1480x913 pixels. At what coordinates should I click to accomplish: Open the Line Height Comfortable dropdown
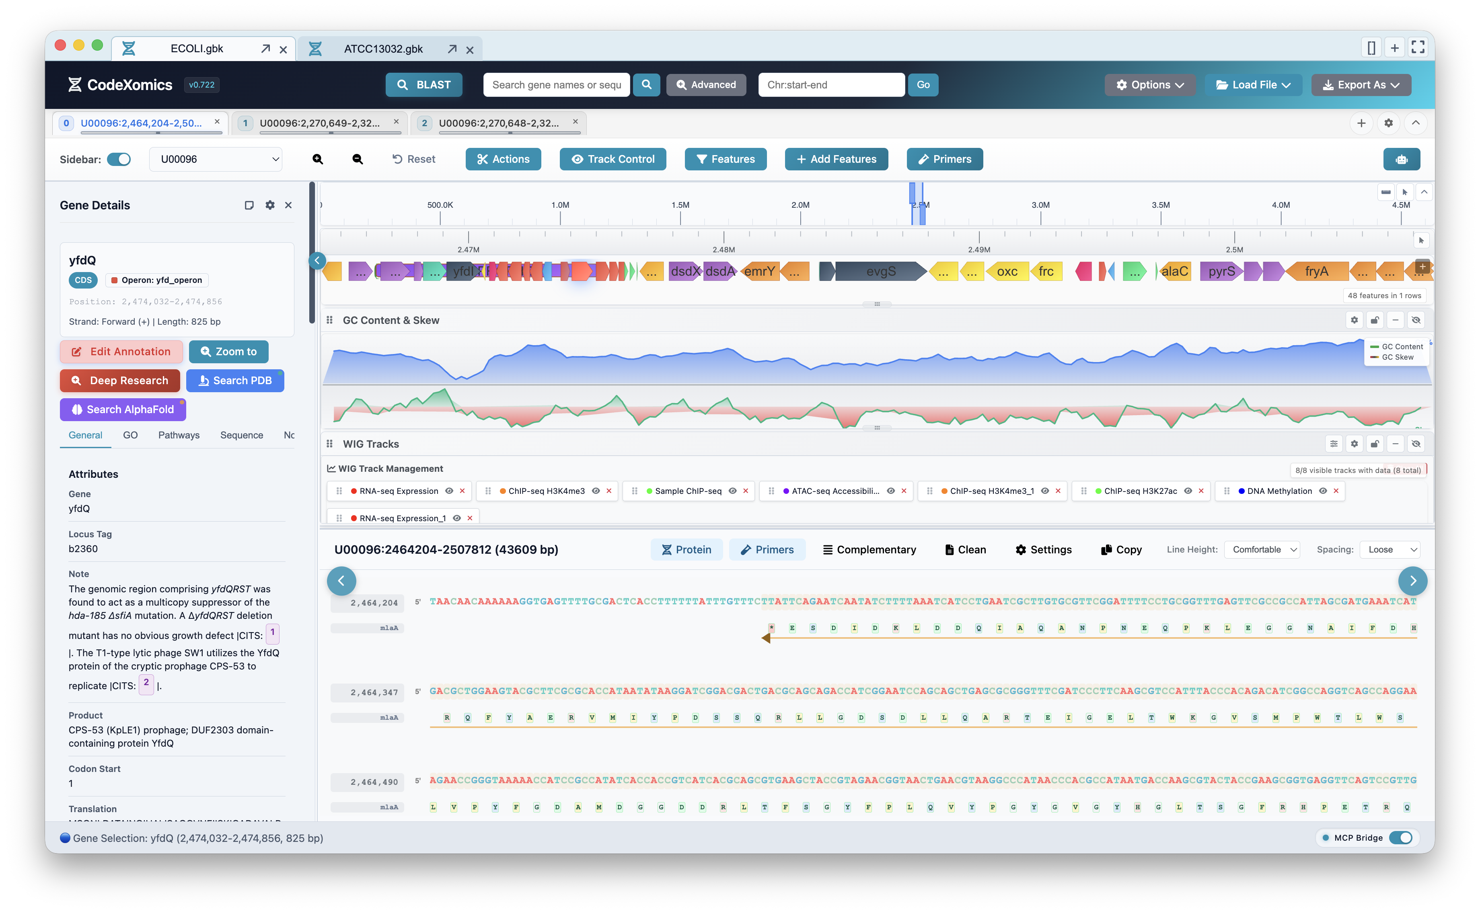coord(1262,549)
